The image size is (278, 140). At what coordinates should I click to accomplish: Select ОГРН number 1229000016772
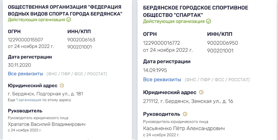click(x=162, y=43)
